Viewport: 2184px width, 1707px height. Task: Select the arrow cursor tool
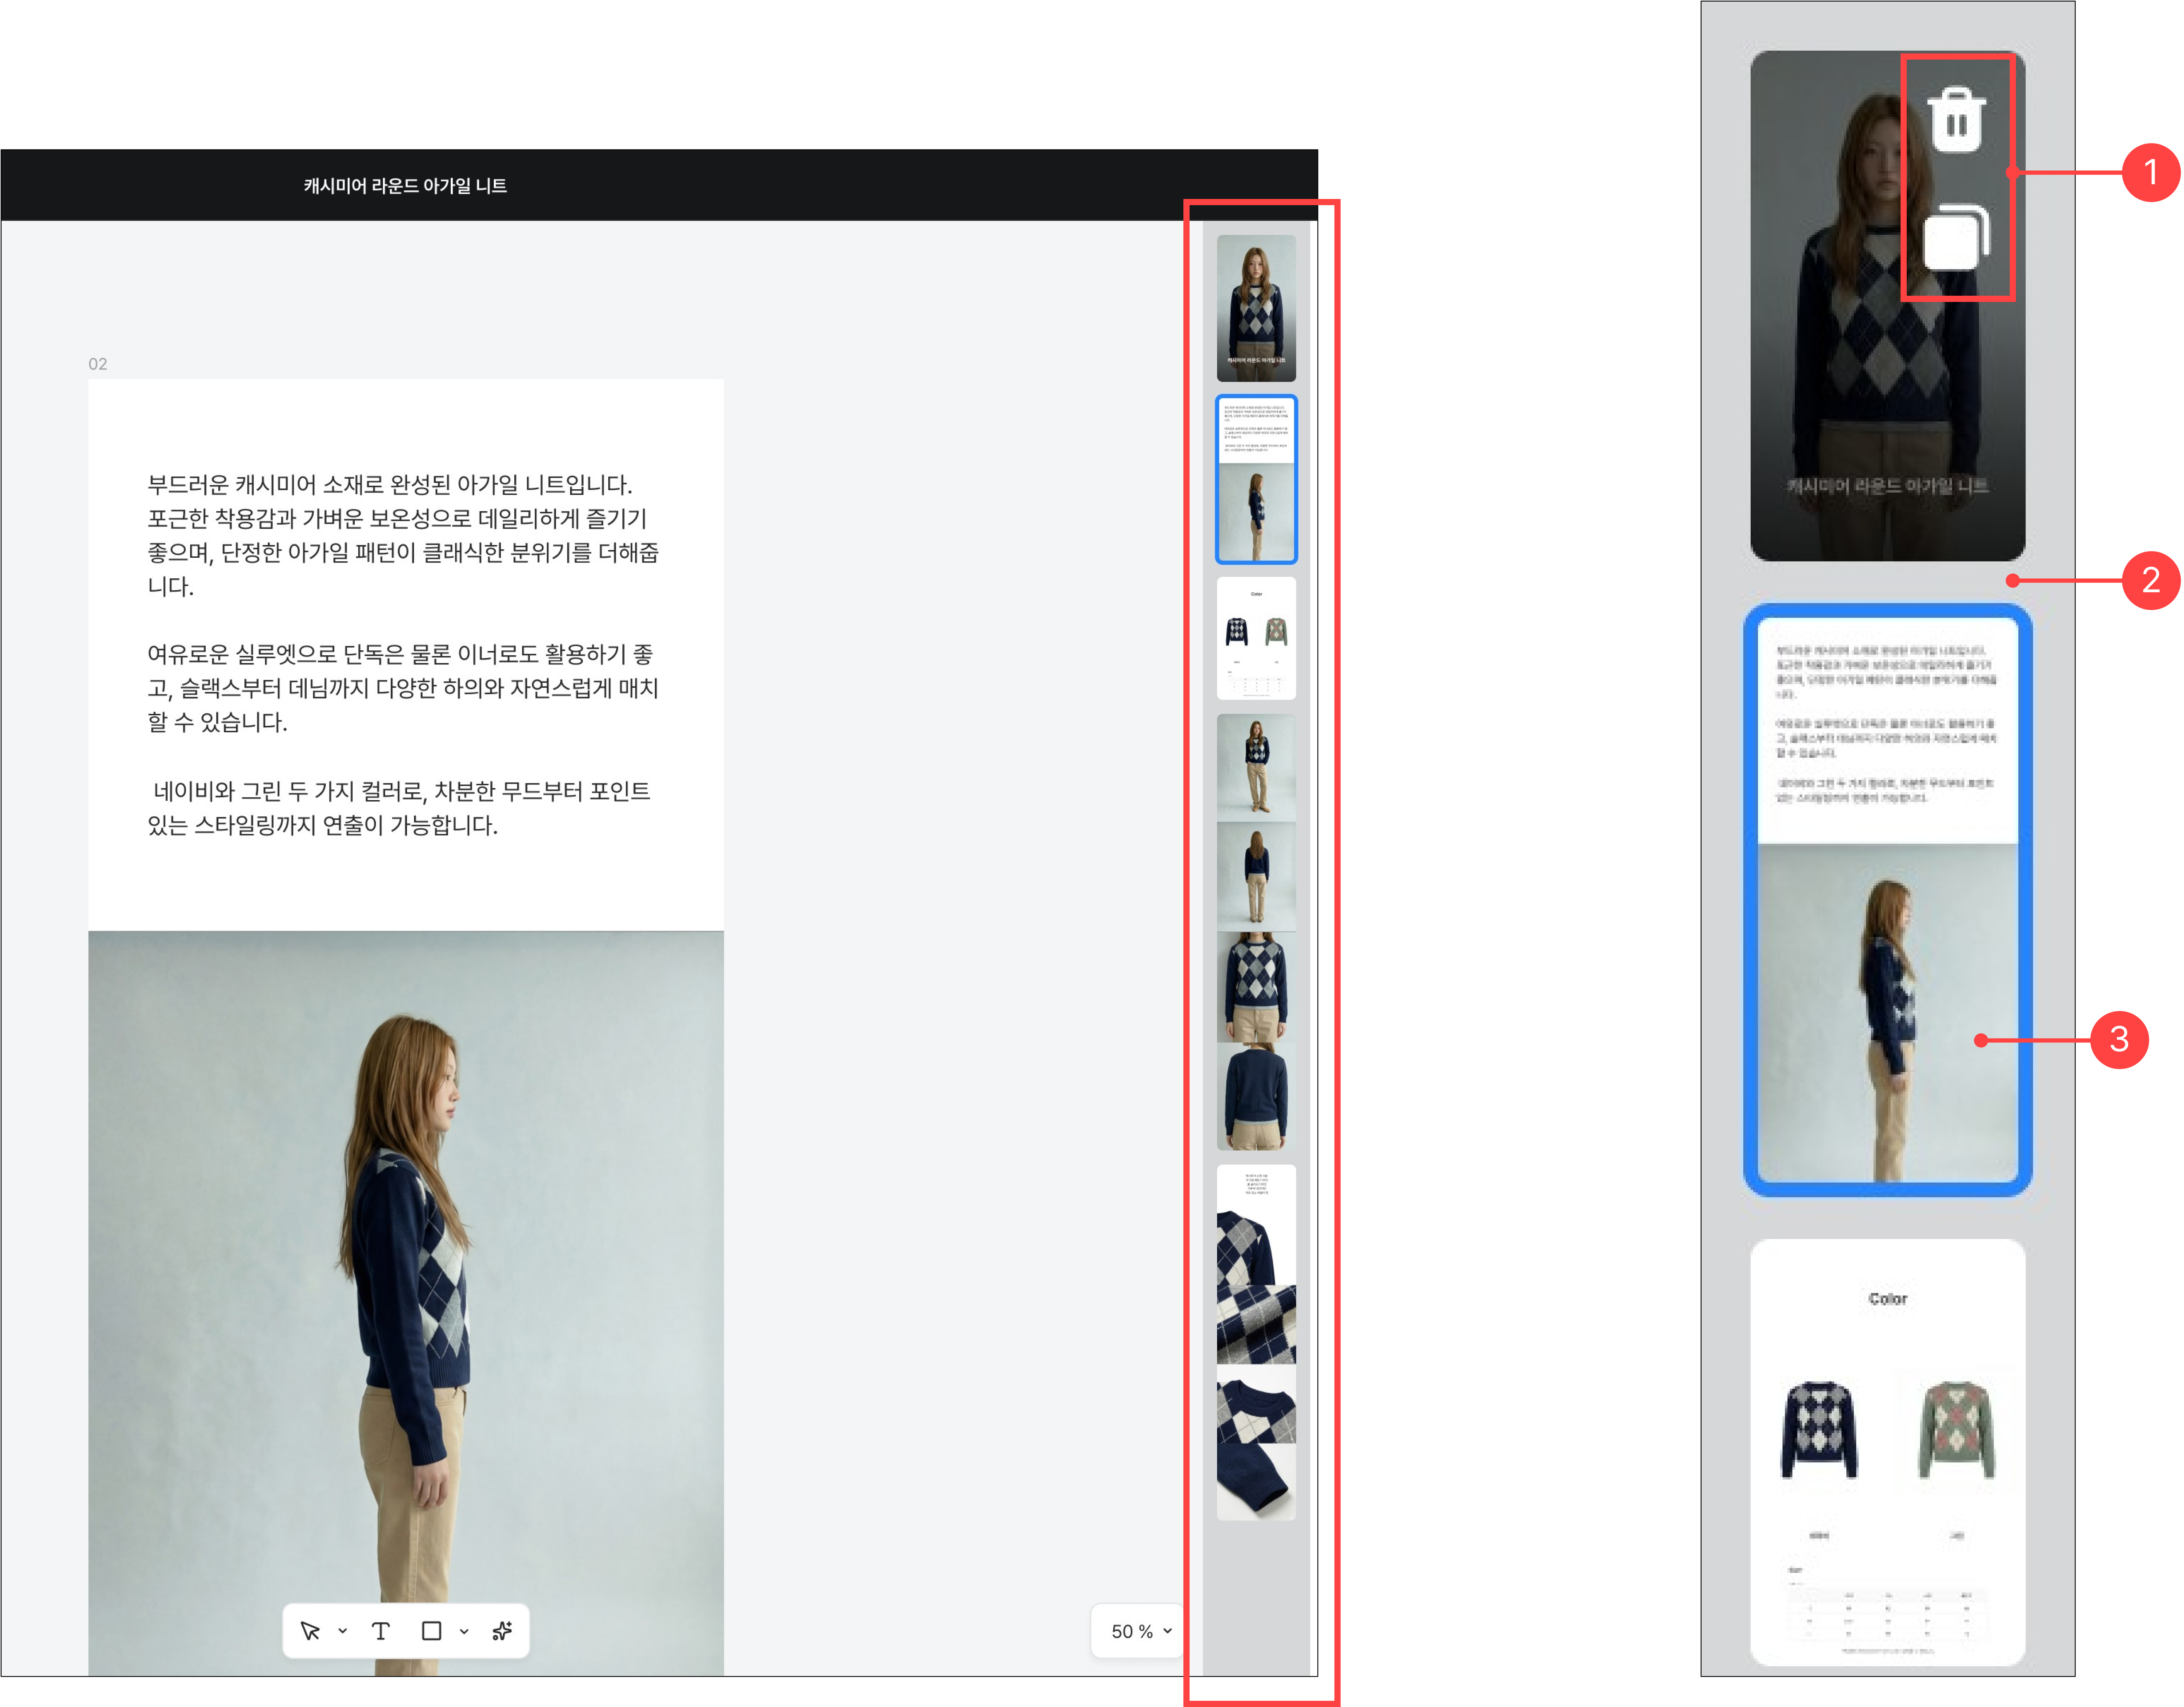point(310,1631)
